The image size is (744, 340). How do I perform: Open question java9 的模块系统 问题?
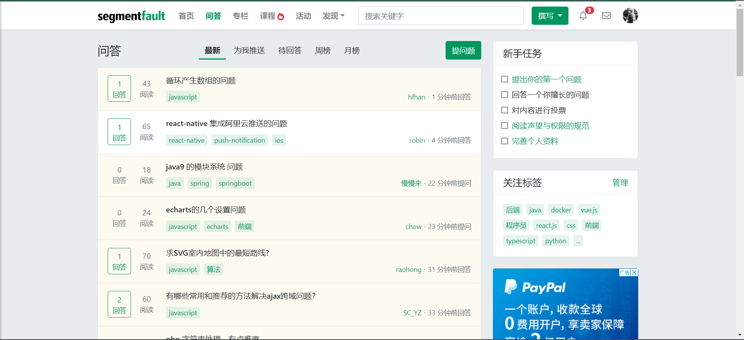204,167
